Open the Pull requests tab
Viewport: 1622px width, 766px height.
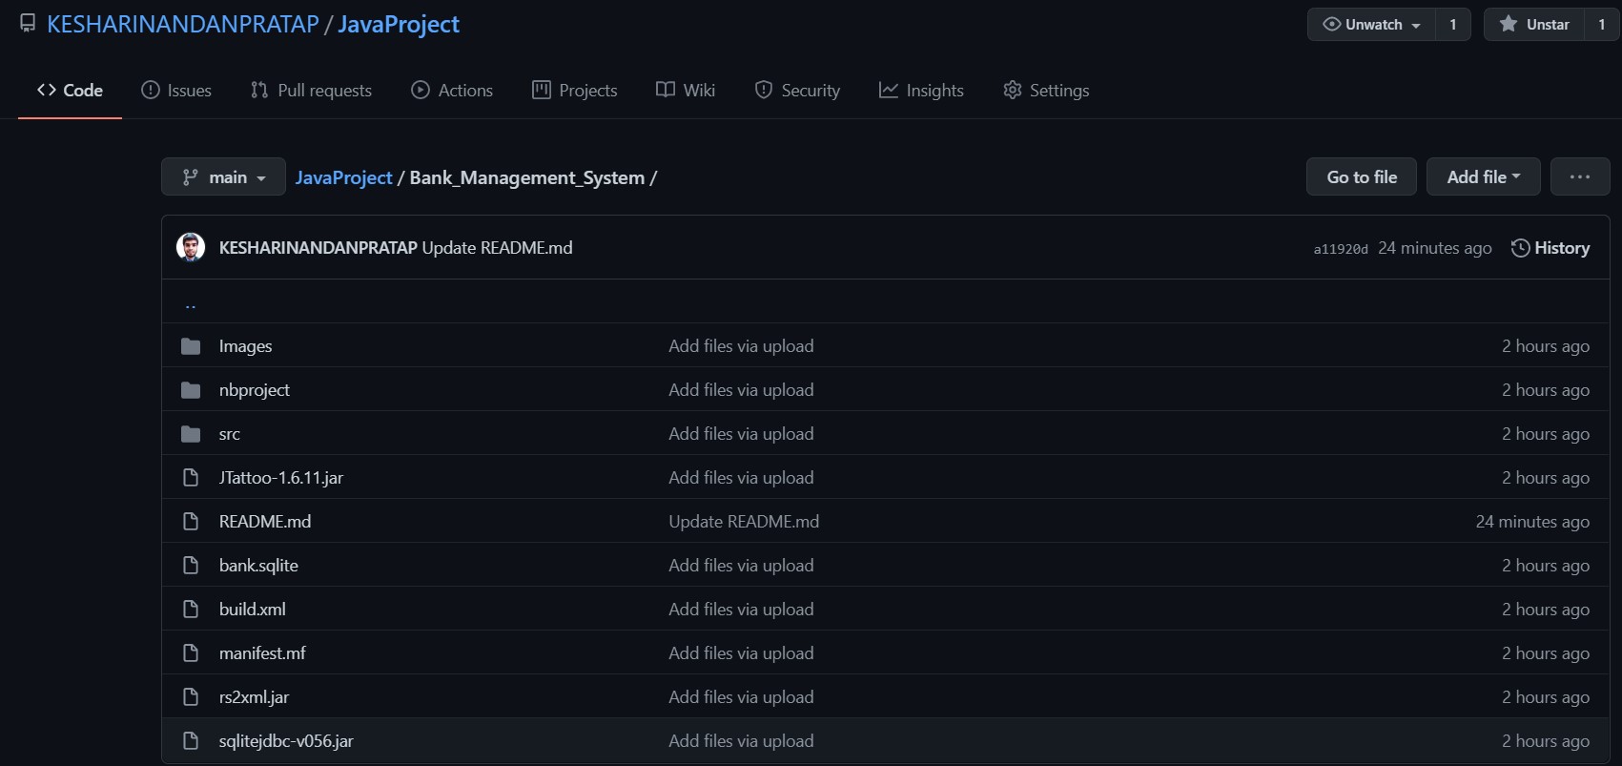(311, 91)
